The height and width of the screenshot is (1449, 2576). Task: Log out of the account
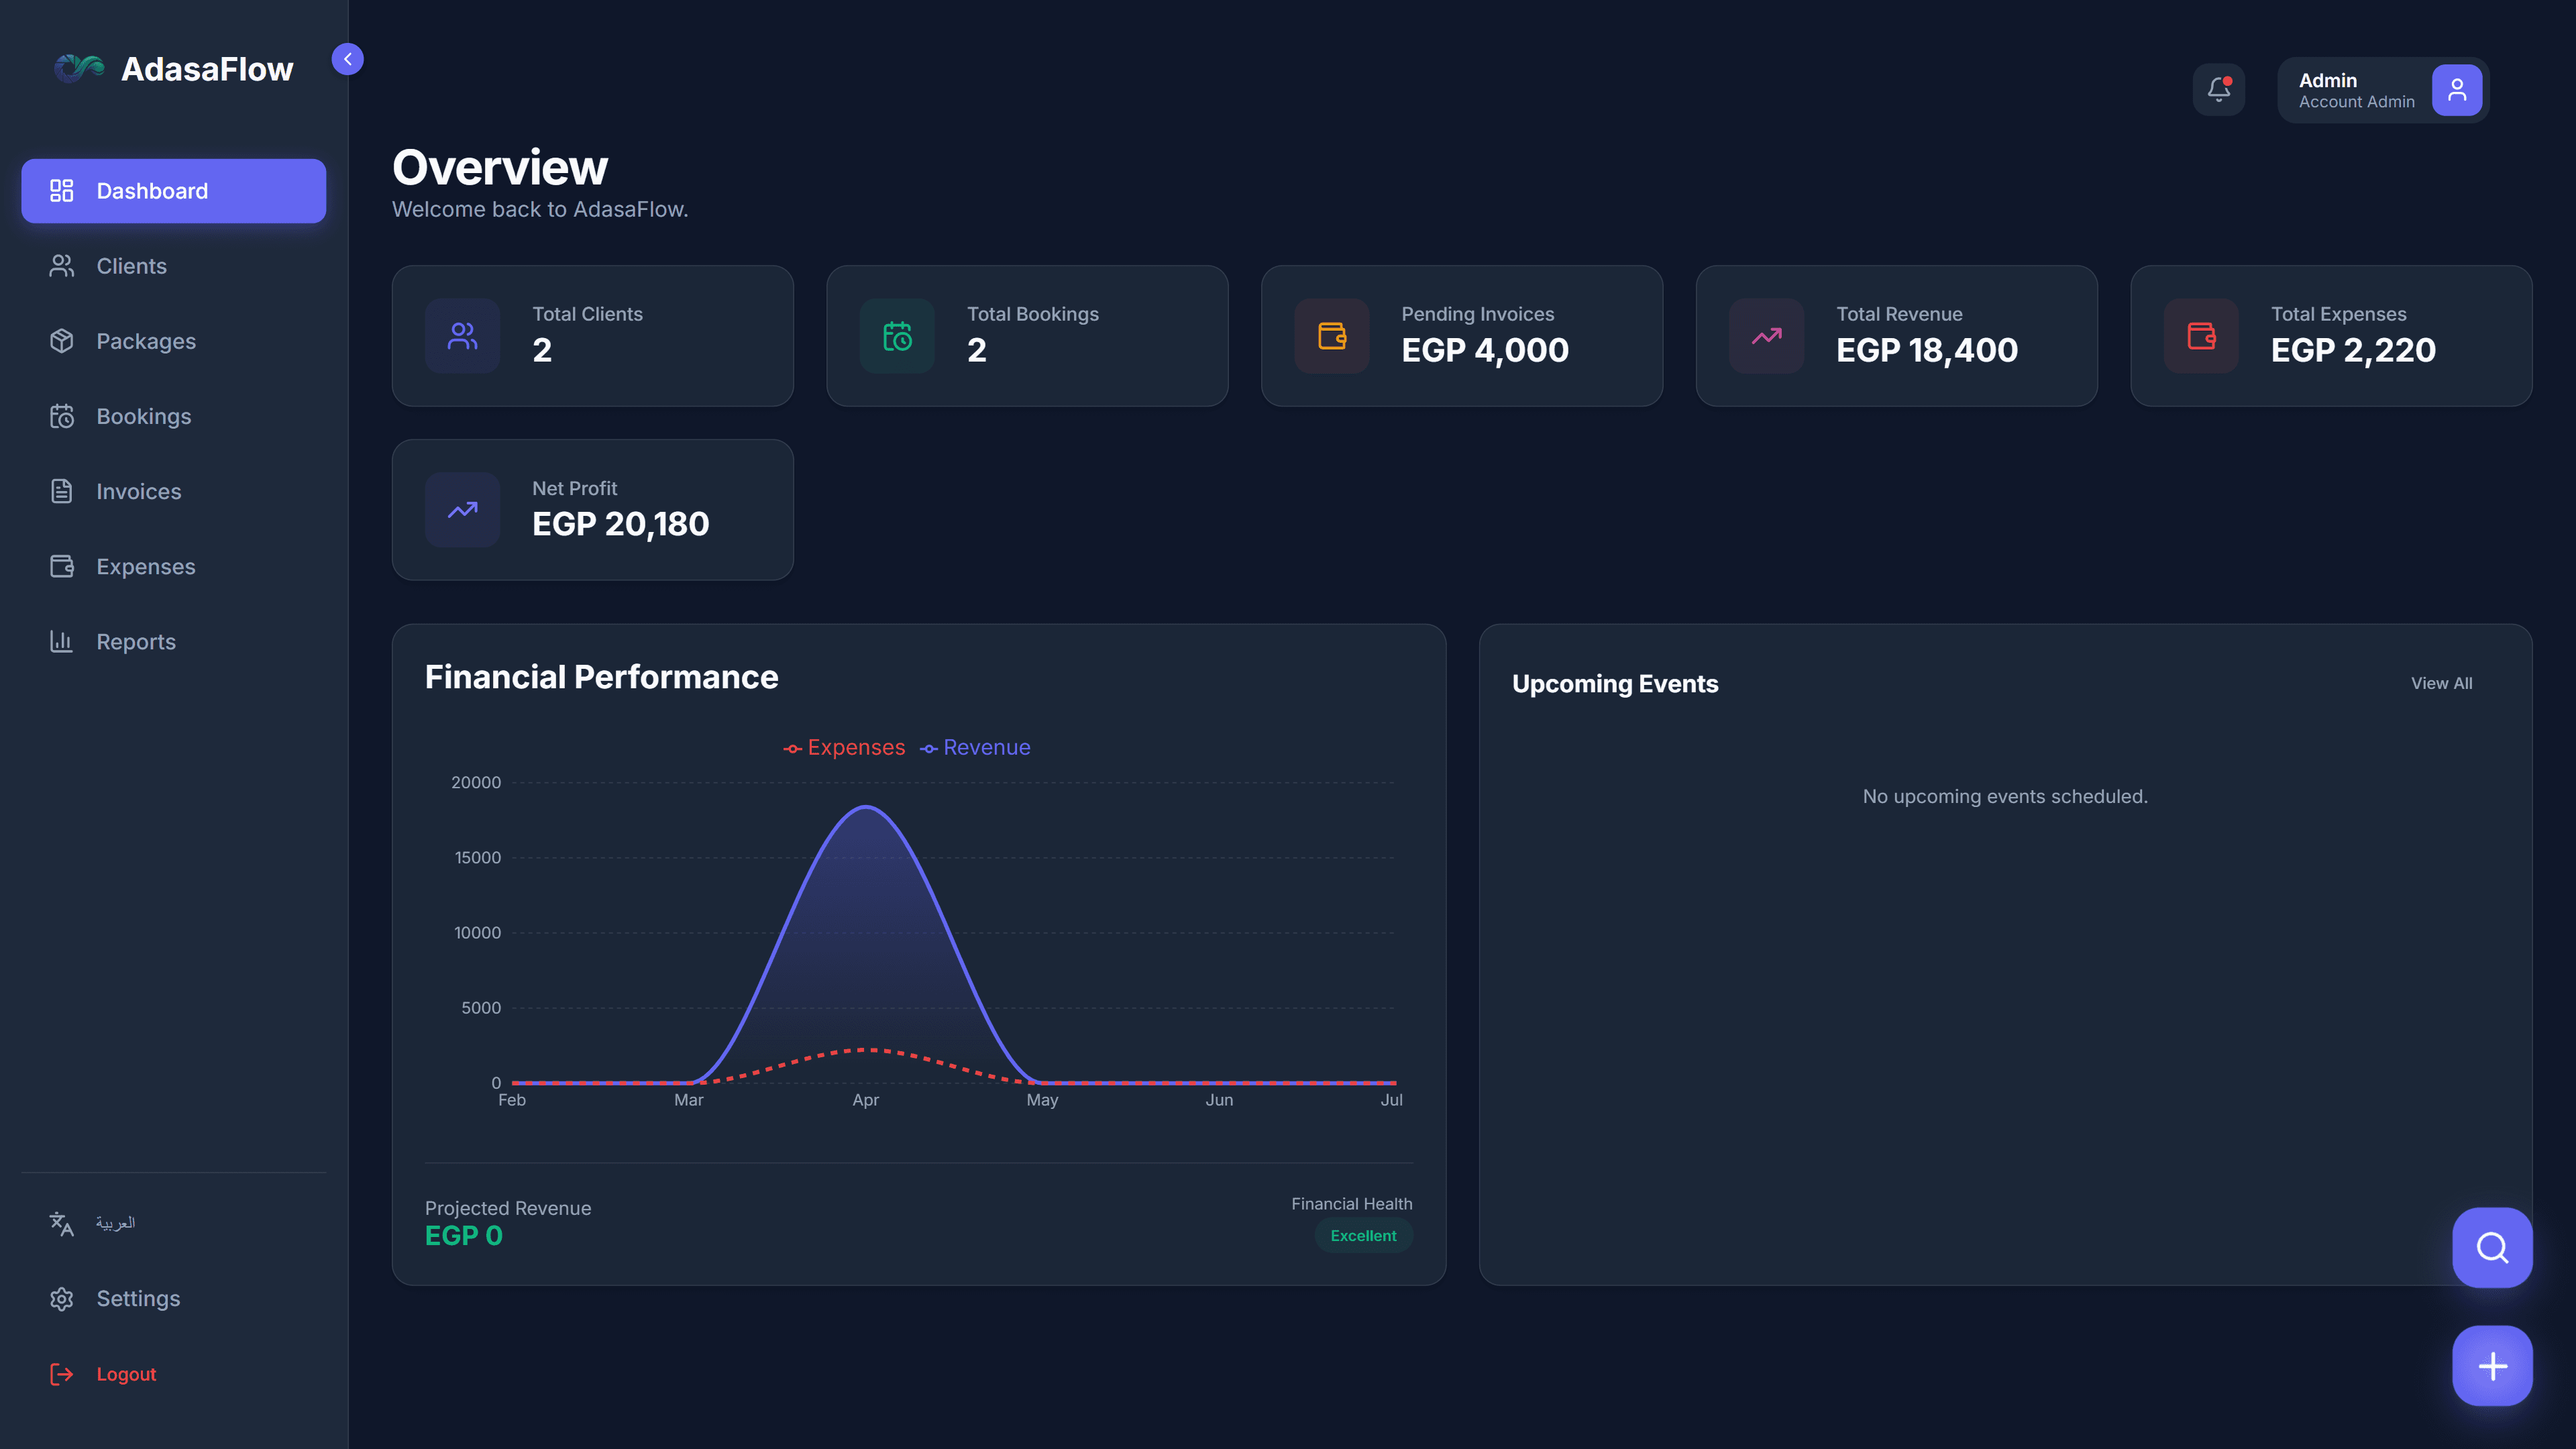click(x=174, y=1374)
